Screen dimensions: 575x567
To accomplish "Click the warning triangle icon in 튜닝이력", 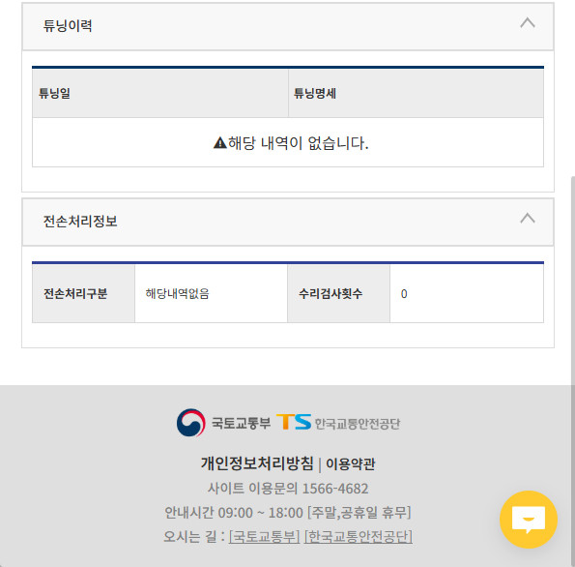I will (x=219, y=142).
